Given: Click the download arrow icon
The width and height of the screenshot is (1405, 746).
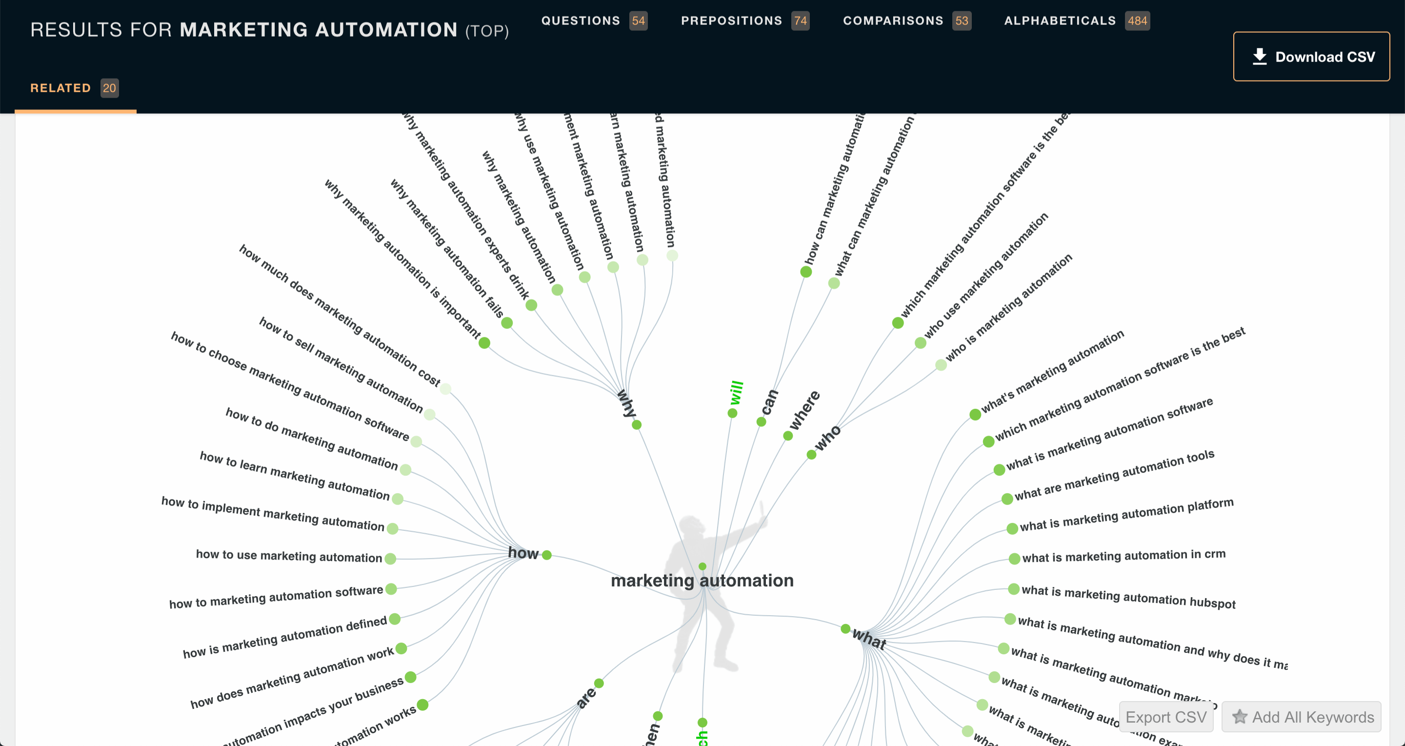Looking at the screenshot, I should coord(1259,57).
